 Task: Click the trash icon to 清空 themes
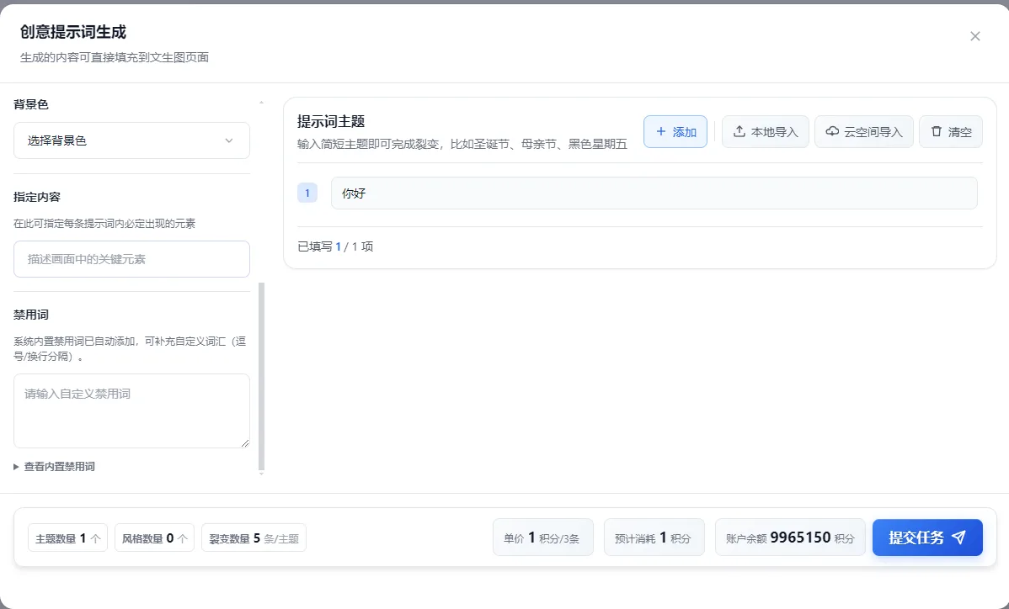936,132
